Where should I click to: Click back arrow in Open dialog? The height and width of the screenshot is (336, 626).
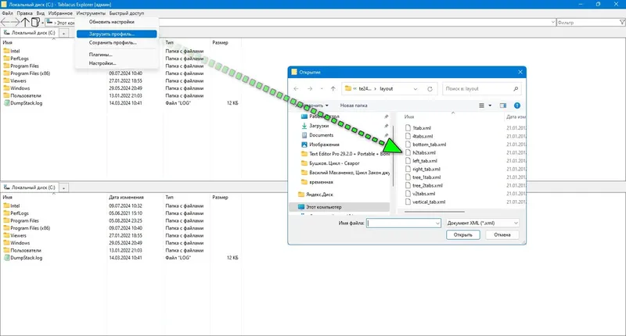click(x=297, y=88)
